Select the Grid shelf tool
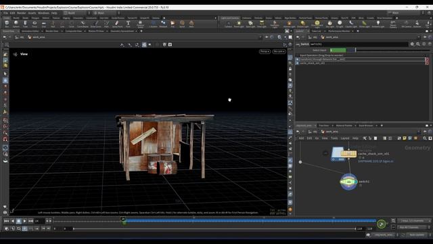Viewport: 433px width, 244px height. coord(43,24)
